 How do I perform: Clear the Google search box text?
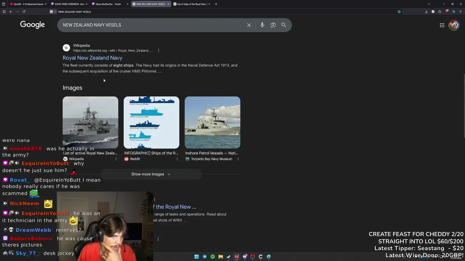(249, 25)
